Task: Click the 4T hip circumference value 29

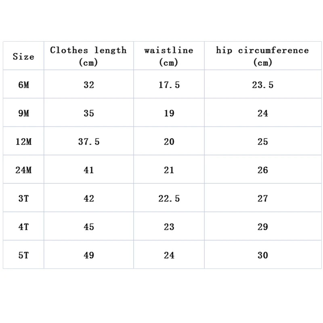Action: tap(262, 227)
